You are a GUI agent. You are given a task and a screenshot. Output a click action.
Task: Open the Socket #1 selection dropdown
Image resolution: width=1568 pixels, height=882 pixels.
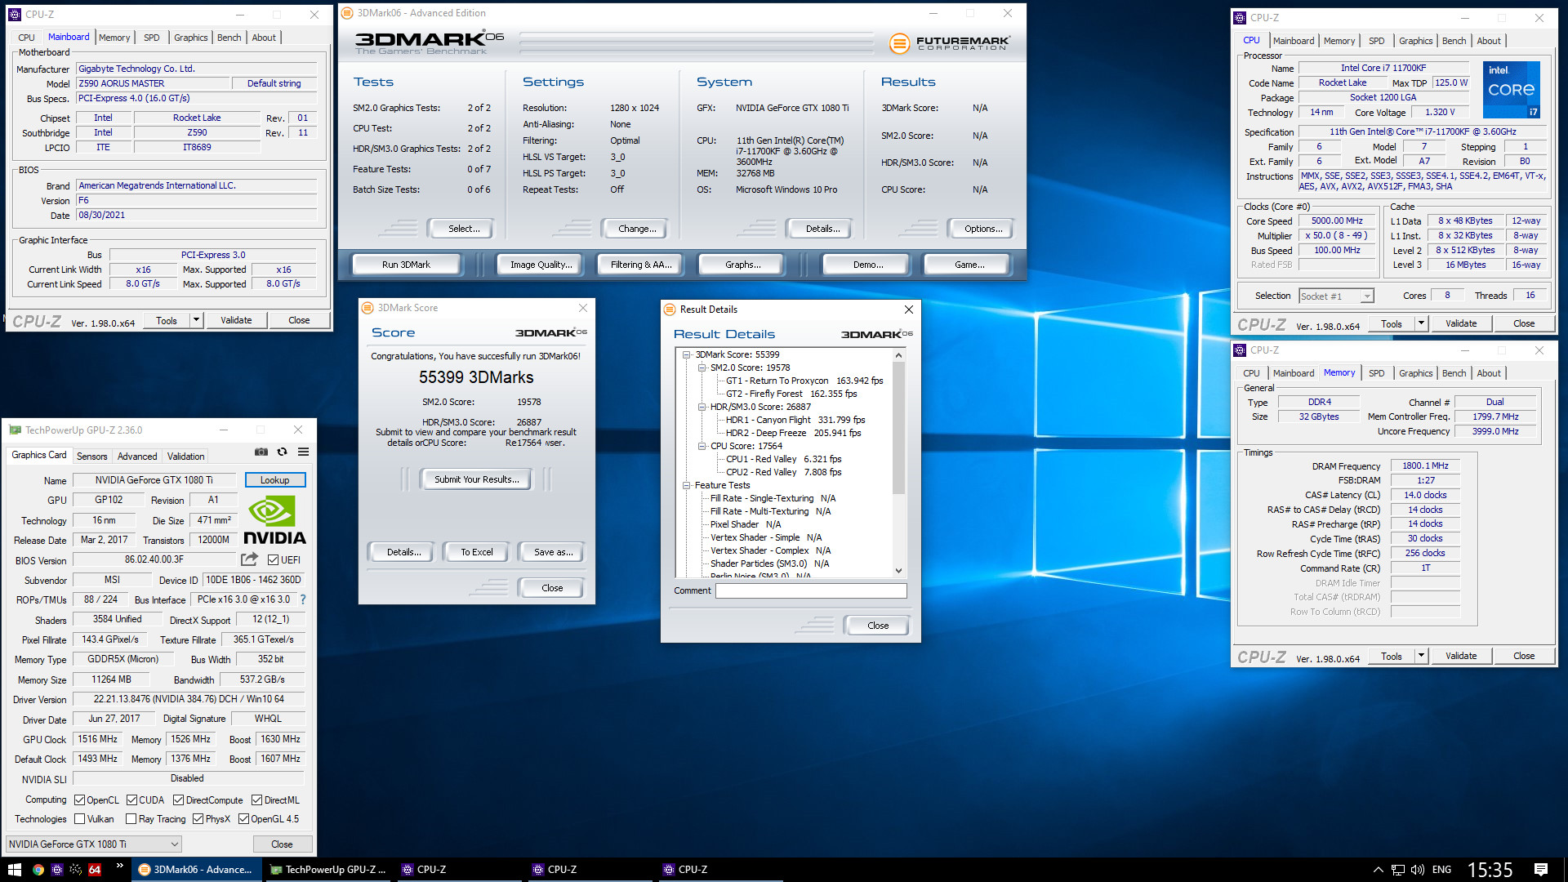(1336, 296)
